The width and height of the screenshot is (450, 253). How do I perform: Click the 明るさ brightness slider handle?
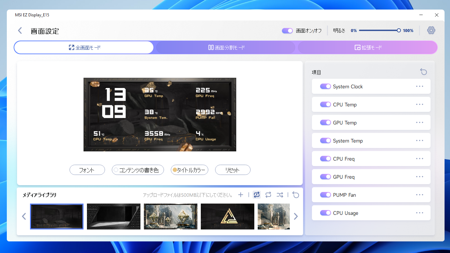point(399,30)
